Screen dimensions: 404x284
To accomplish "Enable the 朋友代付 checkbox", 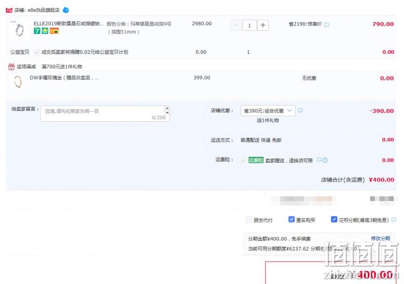I will [248, 219].
